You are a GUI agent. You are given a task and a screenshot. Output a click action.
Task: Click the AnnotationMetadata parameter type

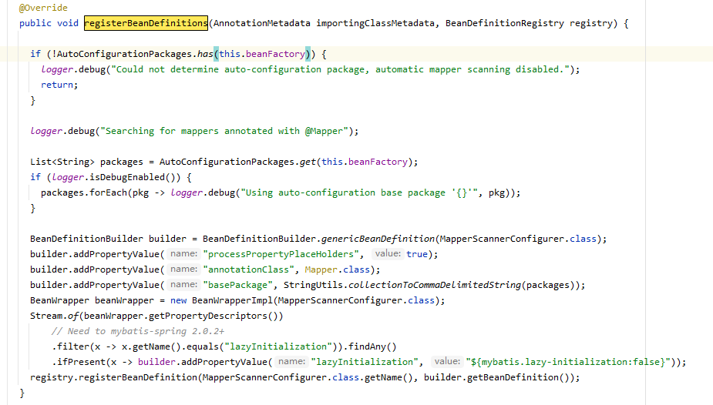261,23
